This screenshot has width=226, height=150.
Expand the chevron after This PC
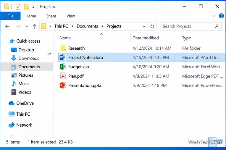click(72, 26)
